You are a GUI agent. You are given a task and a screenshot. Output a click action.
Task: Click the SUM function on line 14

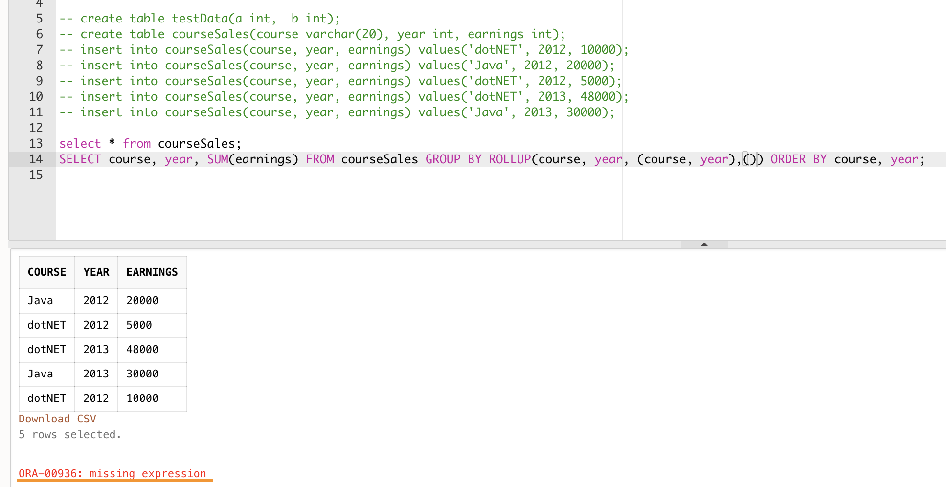[218, 159]
